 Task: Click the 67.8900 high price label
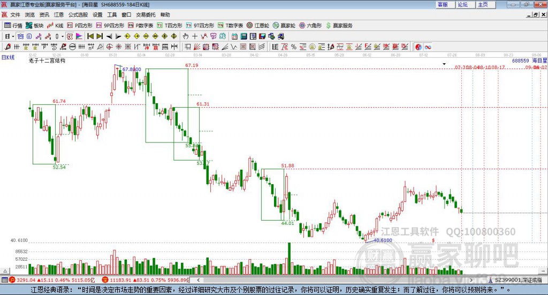(132, 69)
